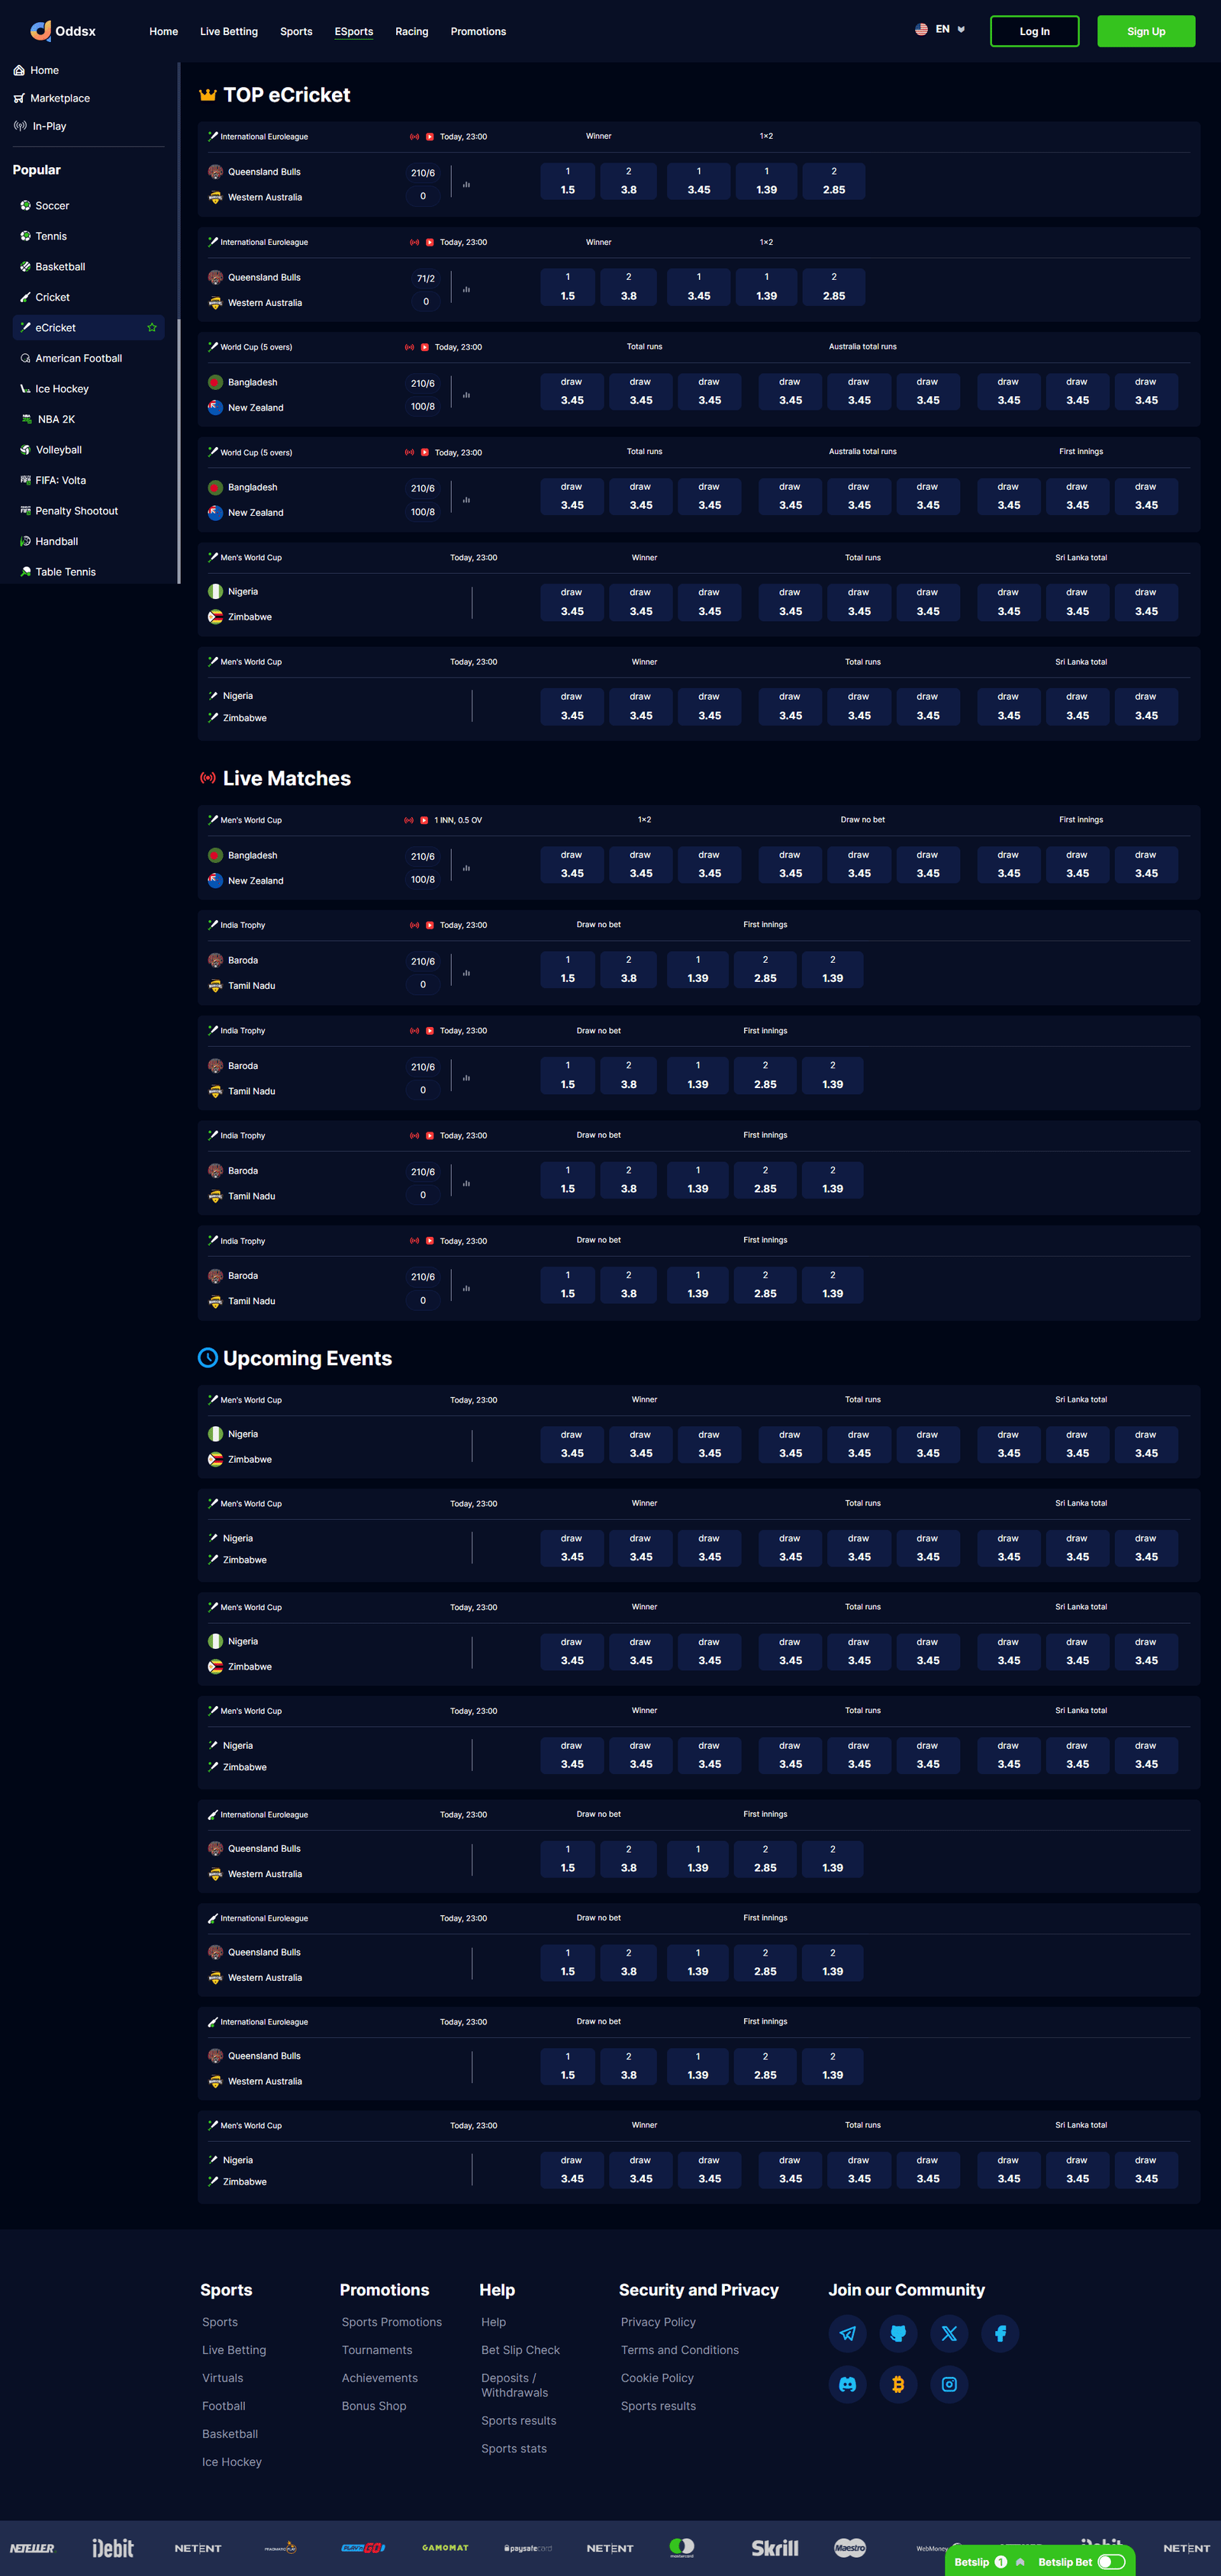
Task: Open the X (Twitter) community icon
Action: tap(949, 2333)
